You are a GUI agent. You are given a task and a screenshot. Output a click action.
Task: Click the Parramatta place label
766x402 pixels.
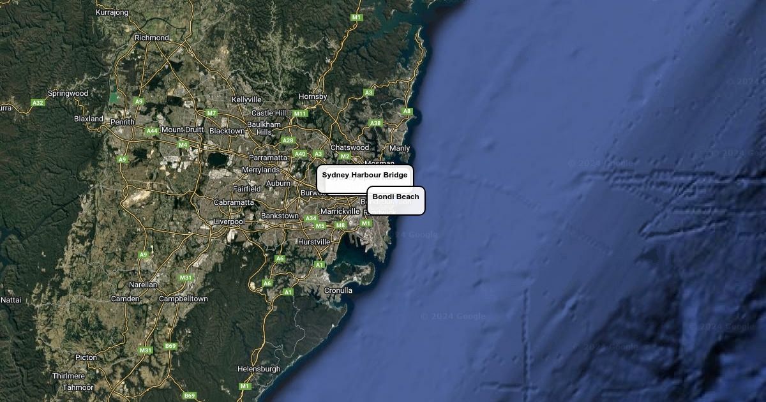pos(268,158)
